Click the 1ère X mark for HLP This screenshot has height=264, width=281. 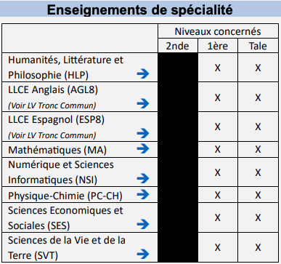pyautogui.click(x=218, y=68)
